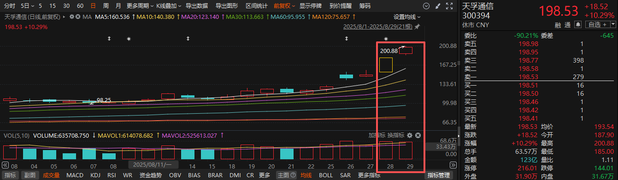Toggle the 副图 sub-chart button

pyautogui.click(x=30, y=175)
